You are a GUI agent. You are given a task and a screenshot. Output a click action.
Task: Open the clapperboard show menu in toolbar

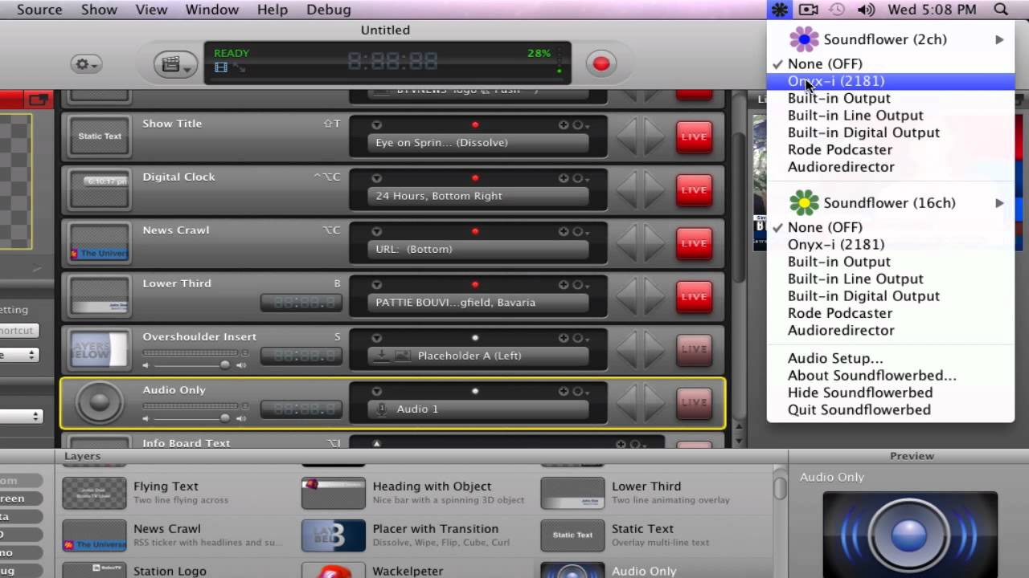tap(175, 65)
